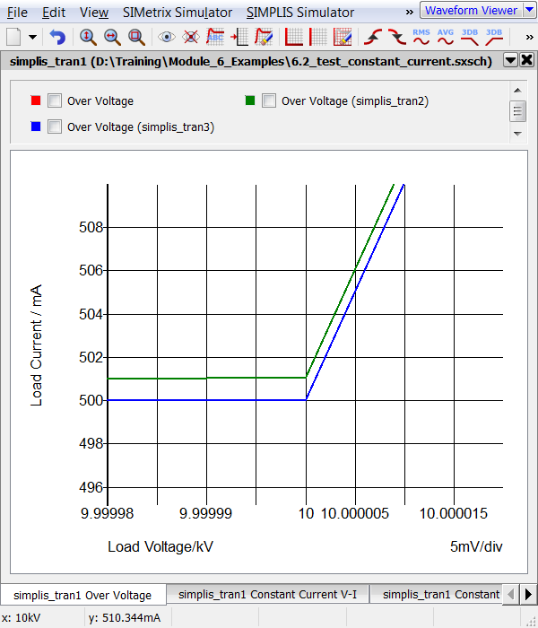Screen dimensions: 538x628
Task: Click the legend panel scrollbar thumb
Action: [516, 111]
